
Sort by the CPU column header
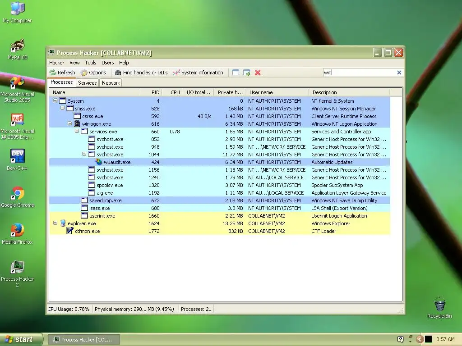coord(172,92)
